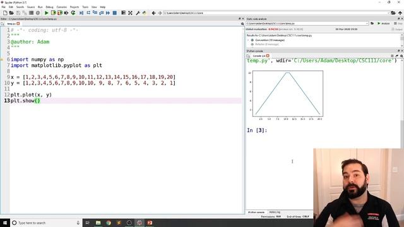Screen dimensions: 404x227
Task: Click the Analyze button
Action: (x=384, y=23)
